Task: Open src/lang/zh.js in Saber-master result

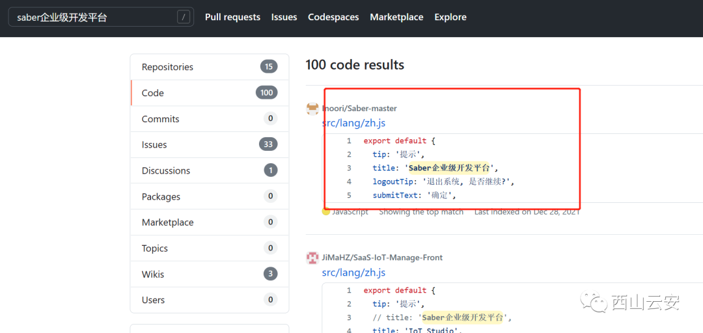Action: click(353, 123)
